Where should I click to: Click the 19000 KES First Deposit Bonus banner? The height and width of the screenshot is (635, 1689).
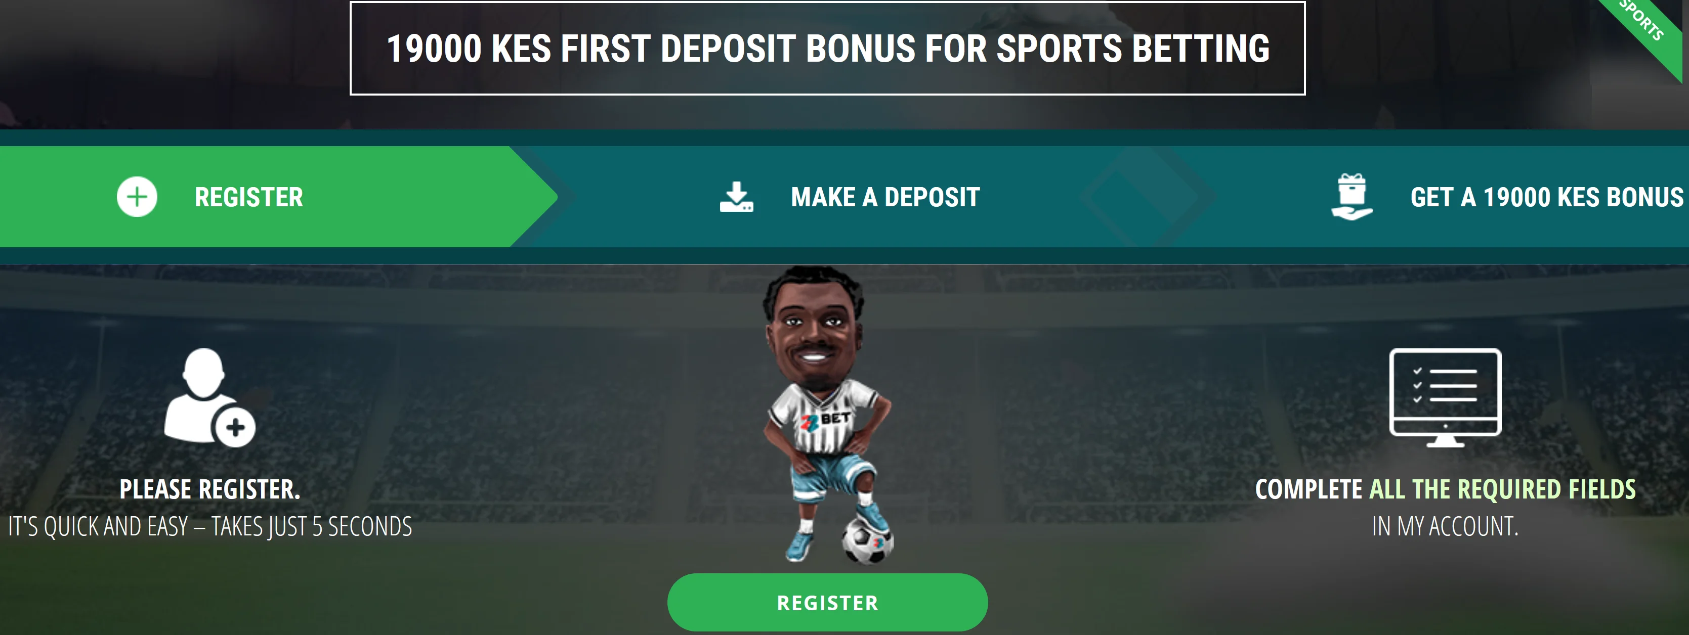(827, 49)
